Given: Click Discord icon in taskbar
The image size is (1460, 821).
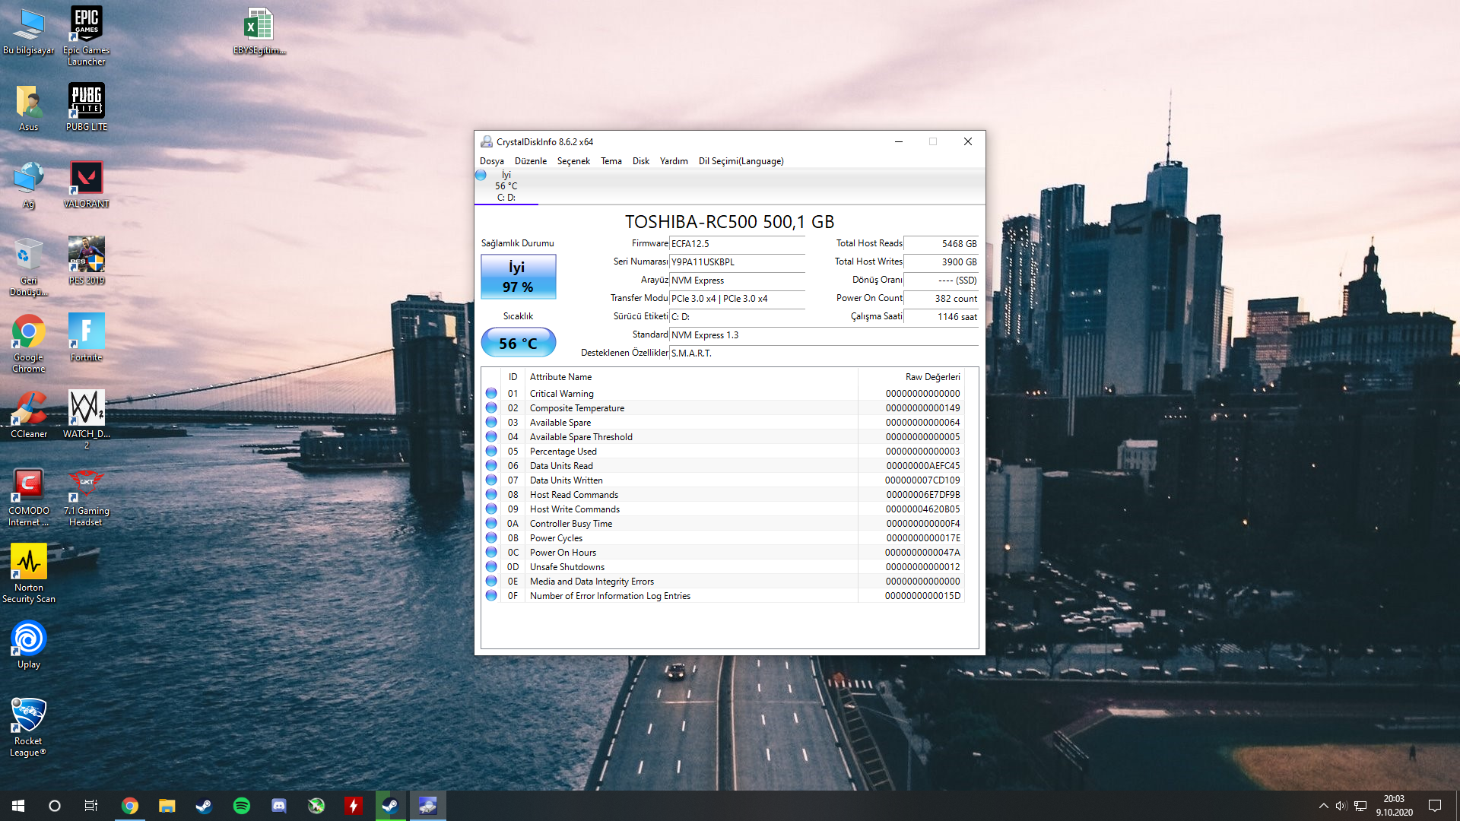Looking at the screenshot, I should tap(279, 806).
